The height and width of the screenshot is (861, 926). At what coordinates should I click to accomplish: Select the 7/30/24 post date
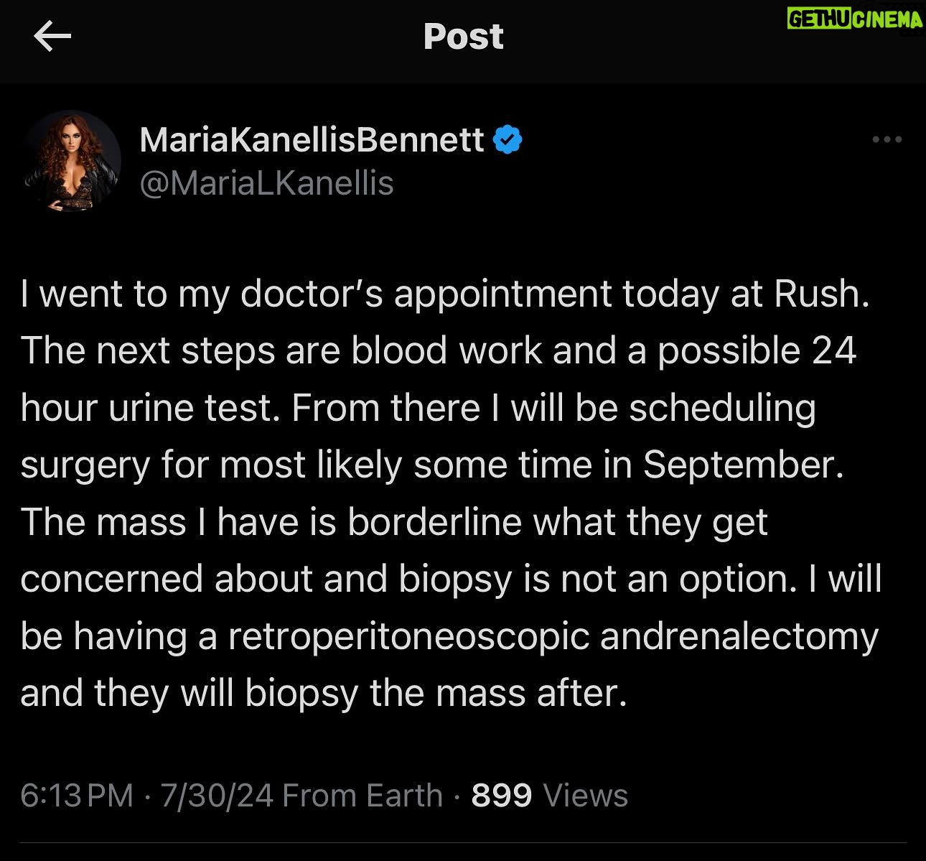(x=216, y=796)
